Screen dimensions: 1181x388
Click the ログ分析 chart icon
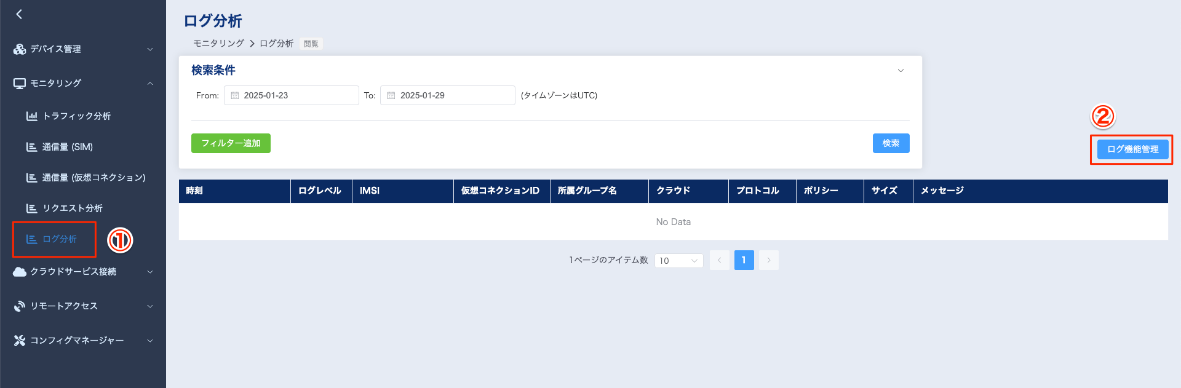31,239
